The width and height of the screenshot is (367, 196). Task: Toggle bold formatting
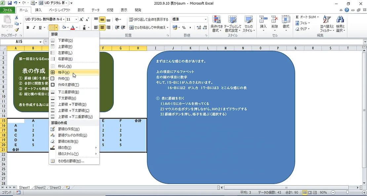(x=28, y=28)
